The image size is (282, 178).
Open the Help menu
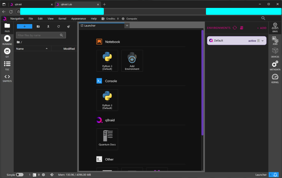tap(94, 18)
